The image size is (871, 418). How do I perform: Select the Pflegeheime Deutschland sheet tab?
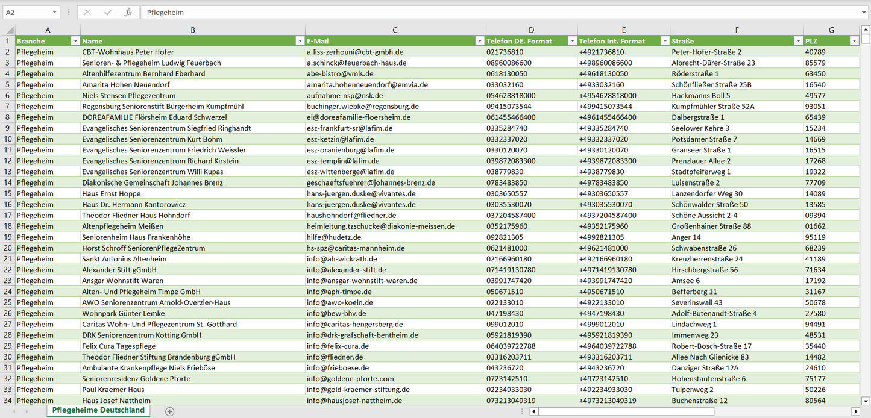(98, 410)
